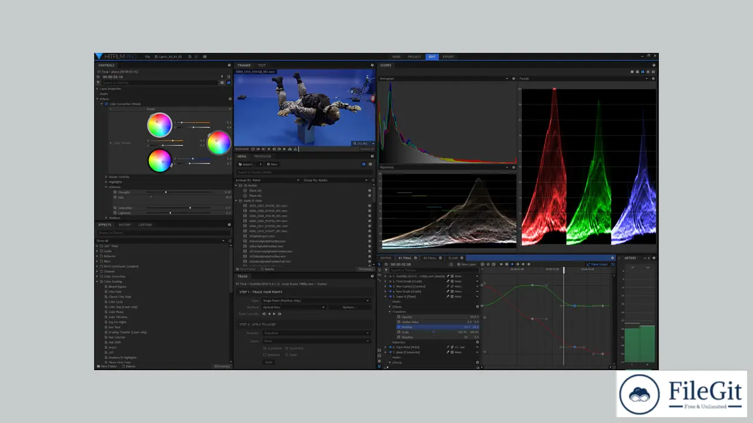Open settings gear for first Plane.obj
This screenshot has width=753, height=423.
point(369,190)
